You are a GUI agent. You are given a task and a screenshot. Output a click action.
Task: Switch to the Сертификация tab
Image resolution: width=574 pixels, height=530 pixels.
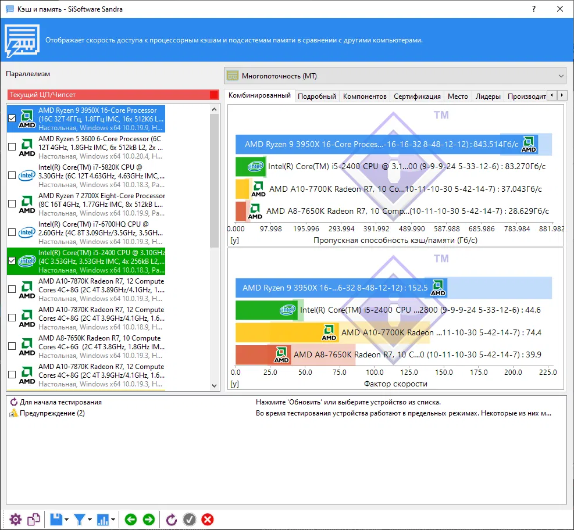(x=417, y=96)
